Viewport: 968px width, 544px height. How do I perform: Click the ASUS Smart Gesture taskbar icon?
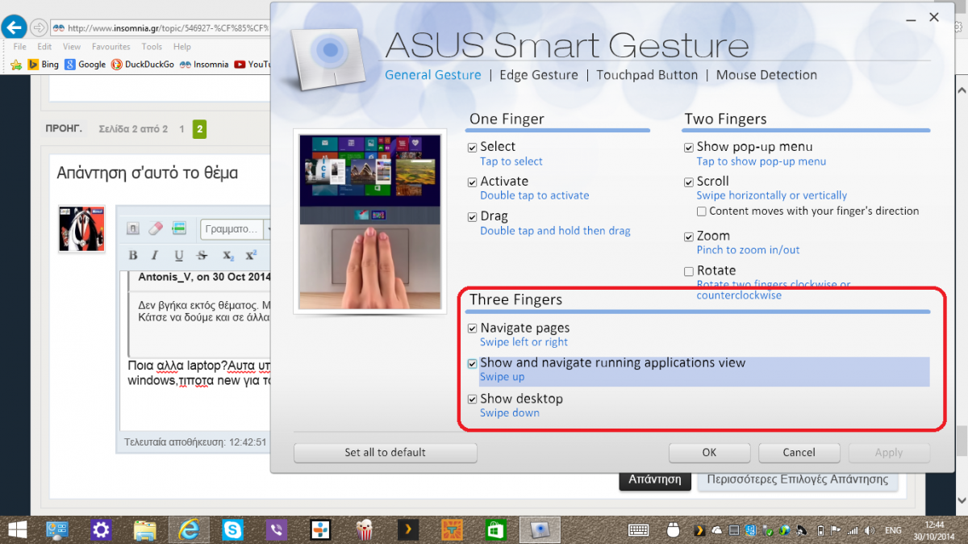point(539,529)
